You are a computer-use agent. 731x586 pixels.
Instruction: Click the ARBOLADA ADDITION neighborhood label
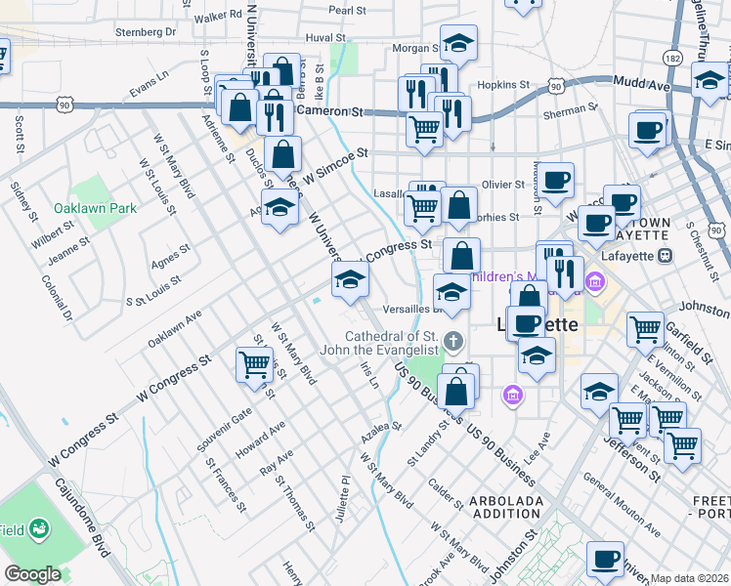(x=507, y=508)
